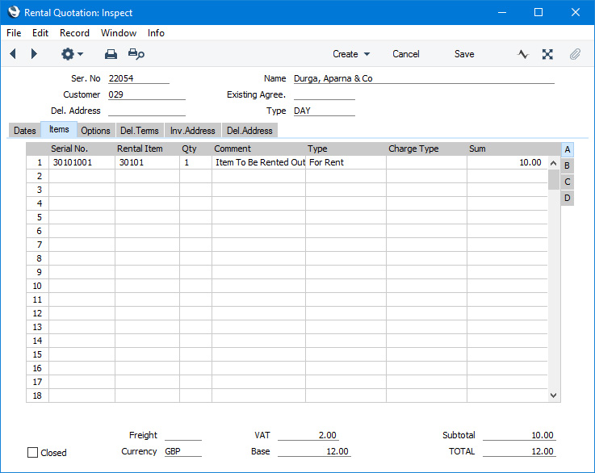Click the matrix vertical scrollbar thumb
The width and height of the screenshot is (595, 473).
click(553, 179)
